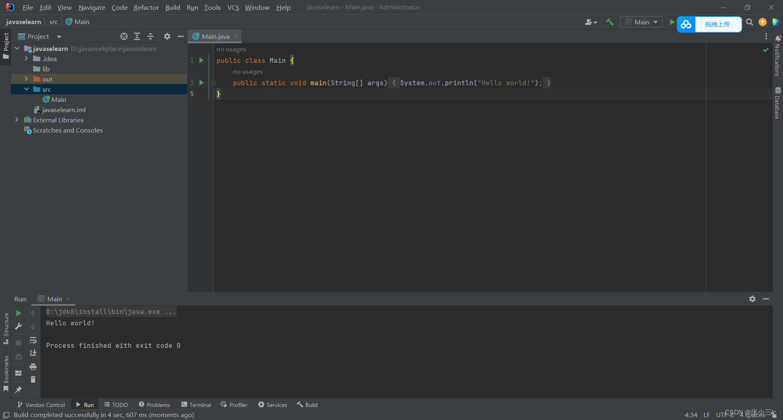783x420 pixels.
Task: Close the Main.java editor tab
Action: (236, 36)
